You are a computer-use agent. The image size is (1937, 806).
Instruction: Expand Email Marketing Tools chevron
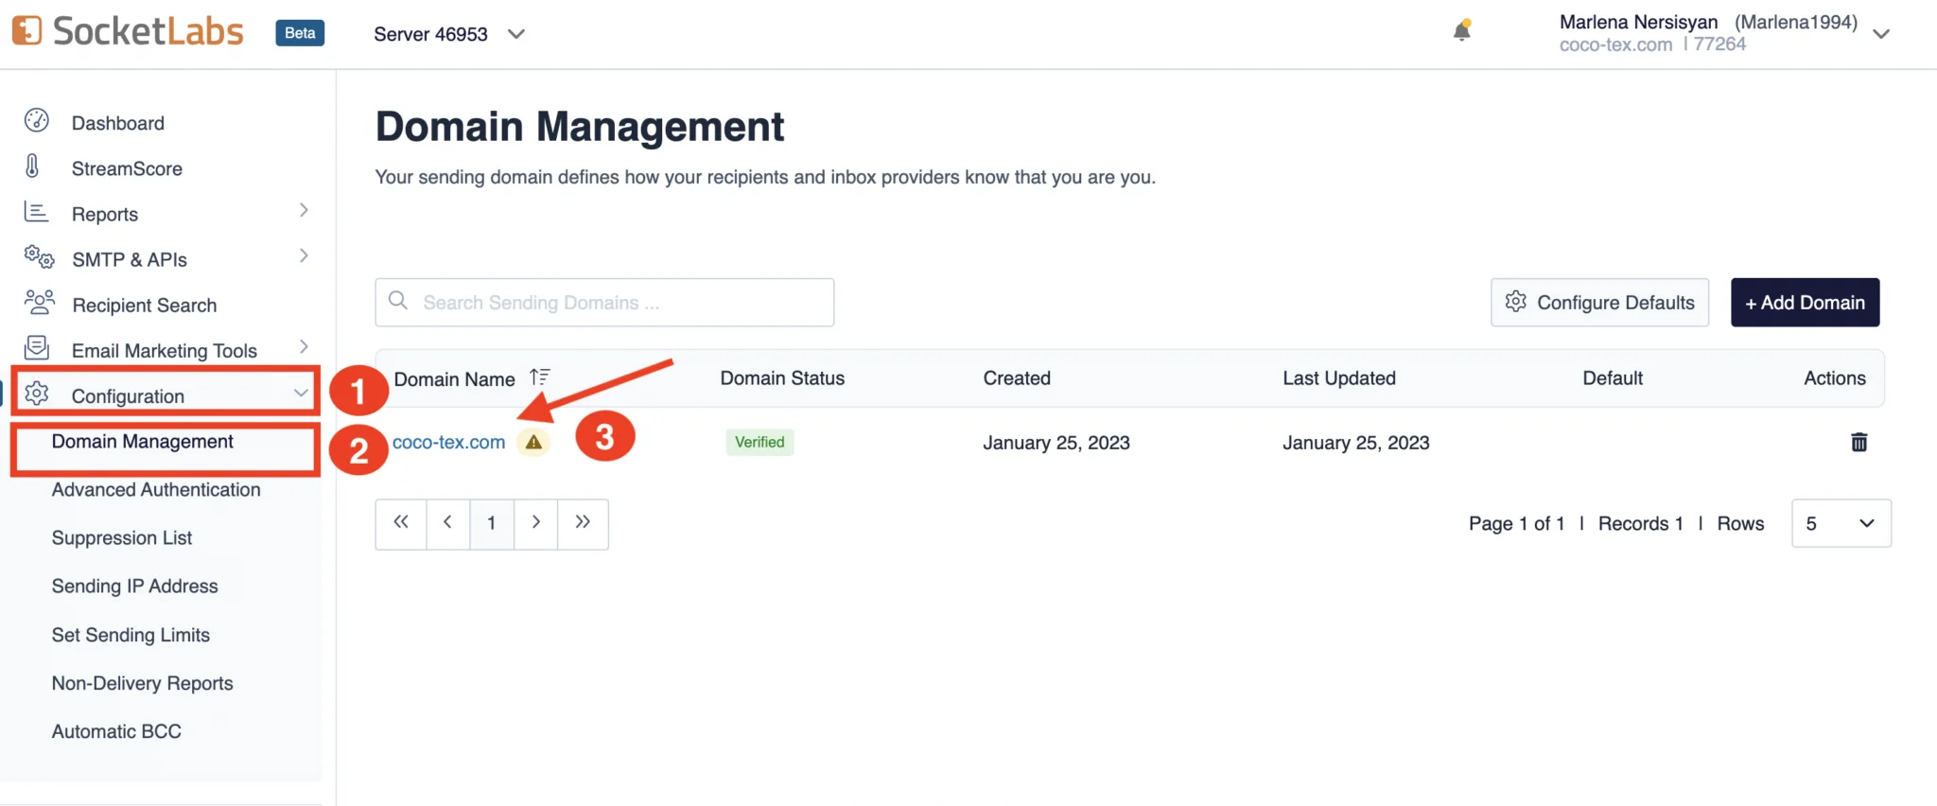pos(304,346)
